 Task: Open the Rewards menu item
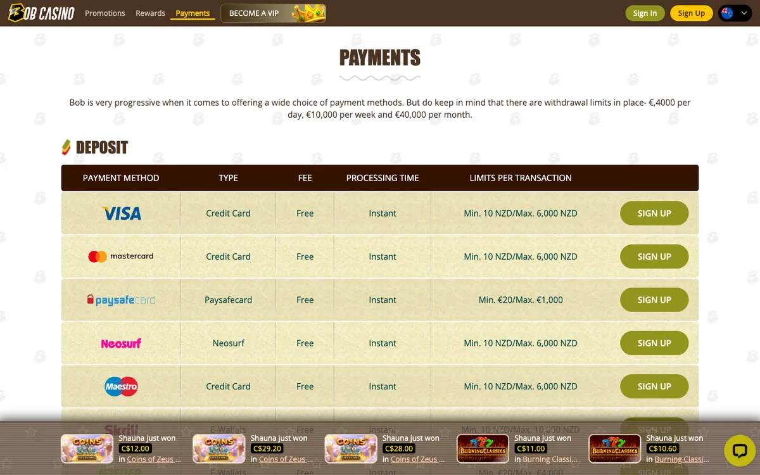pos(150,13)
